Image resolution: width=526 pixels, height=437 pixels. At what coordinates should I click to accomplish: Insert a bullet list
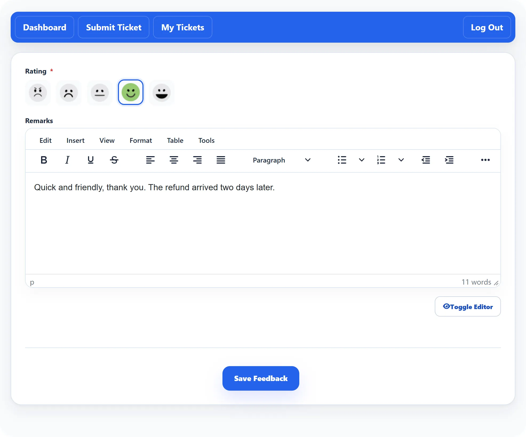[342, 160]
